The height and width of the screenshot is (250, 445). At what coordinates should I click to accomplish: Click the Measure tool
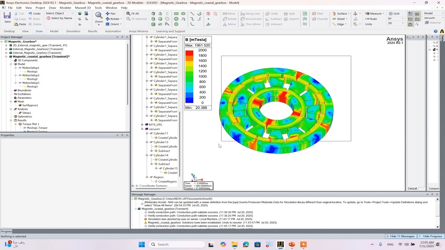[373, 14]
